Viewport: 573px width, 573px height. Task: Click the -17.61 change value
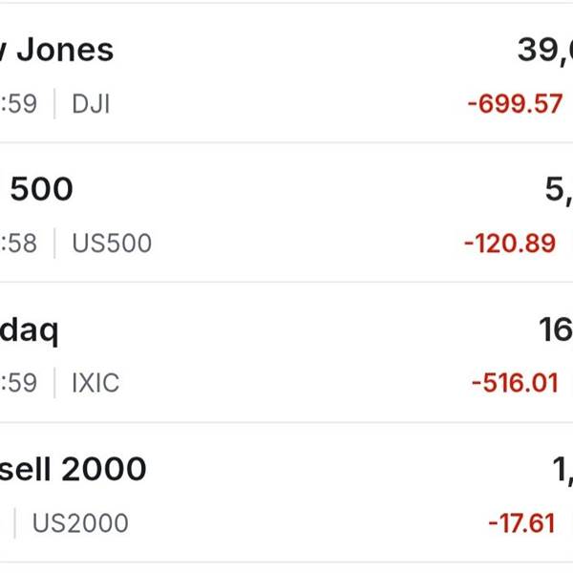click(521, 523)
